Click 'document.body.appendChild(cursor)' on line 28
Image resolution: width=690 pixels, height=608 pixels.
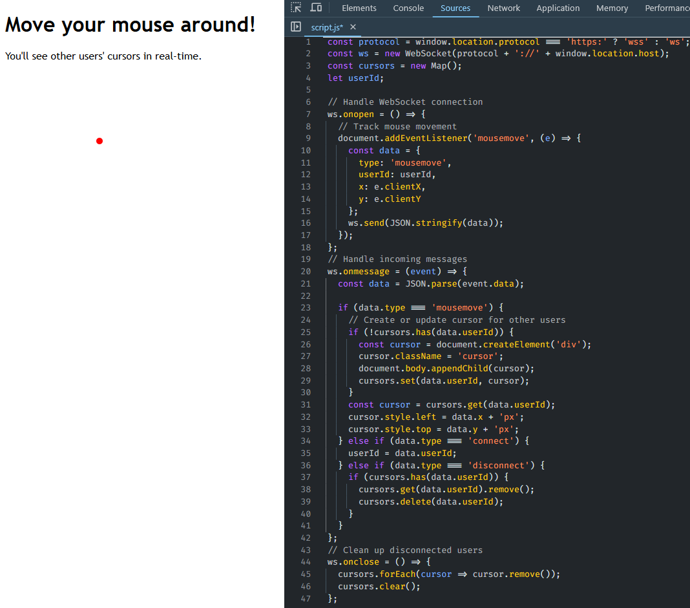pyautogui.click(x=444, y=368)
